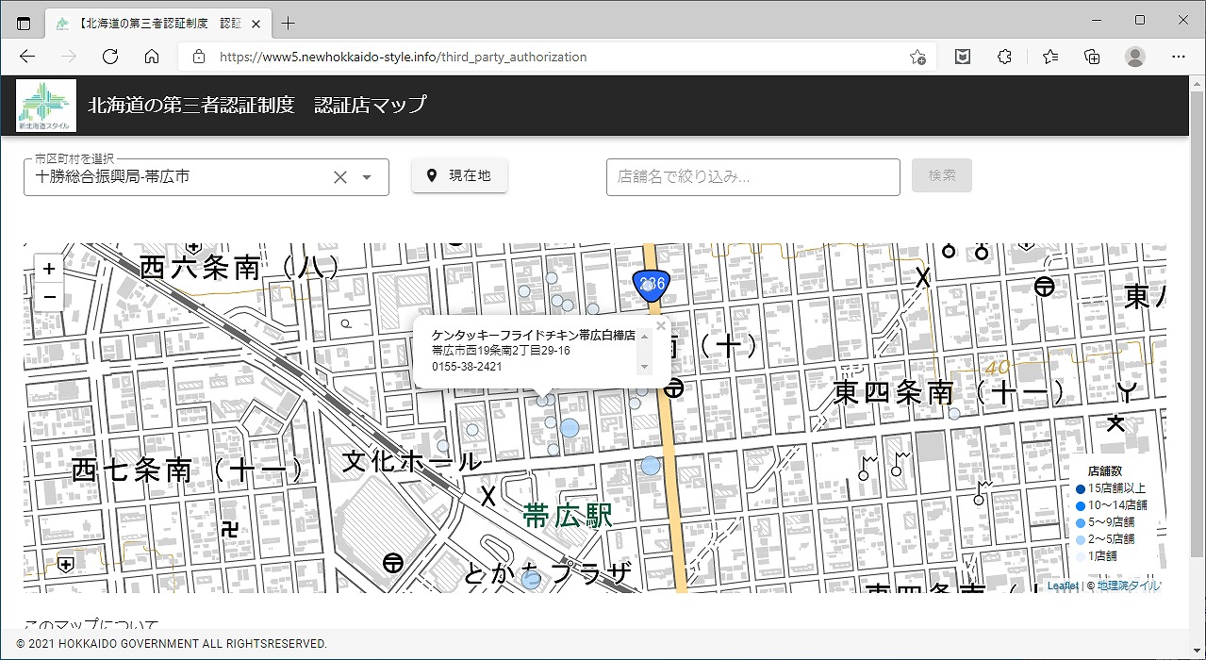1206x660 pixels.
Task: Click the New Hokkaido Style logo
Action: [46, 106]
